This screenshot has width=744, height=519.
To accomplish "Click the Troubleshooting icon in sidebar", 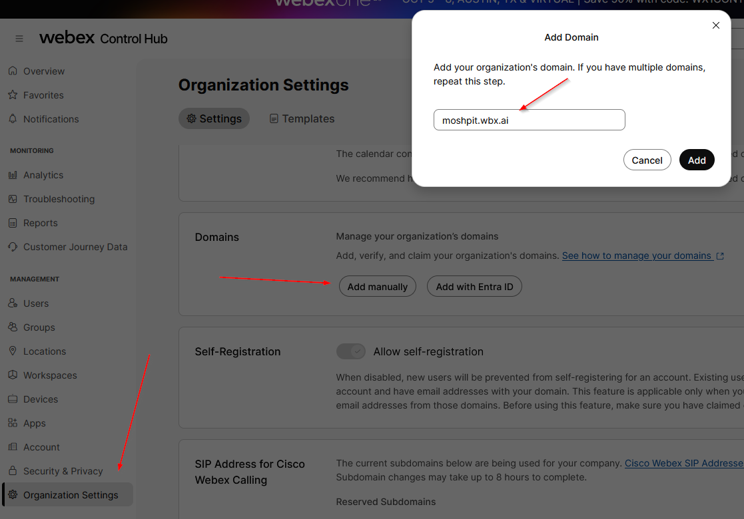I will (13, 198).
